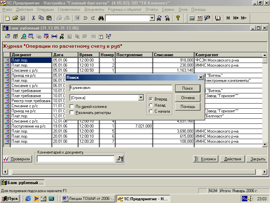Click the Copy toolbar icon
The height and width of the screenshot is (203, 270).
click(x=41, y=18)
